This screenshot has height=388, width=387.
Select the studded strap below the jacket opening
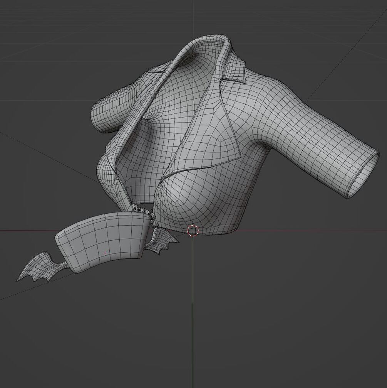coord(141,209)
